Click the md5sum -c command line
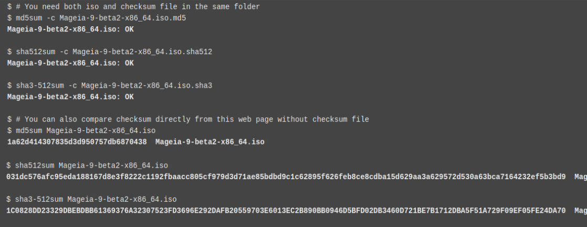This screenshot has height=227, width=587. (x=97, y=18)
